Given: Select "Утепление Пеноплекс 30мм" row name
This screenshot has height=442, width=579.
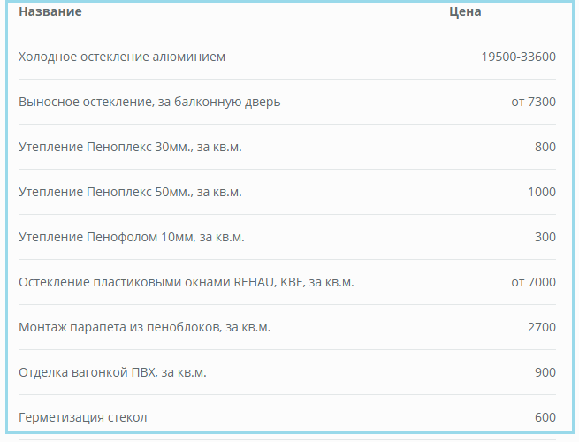Looking at the screenshot, I should click(130, 148).
